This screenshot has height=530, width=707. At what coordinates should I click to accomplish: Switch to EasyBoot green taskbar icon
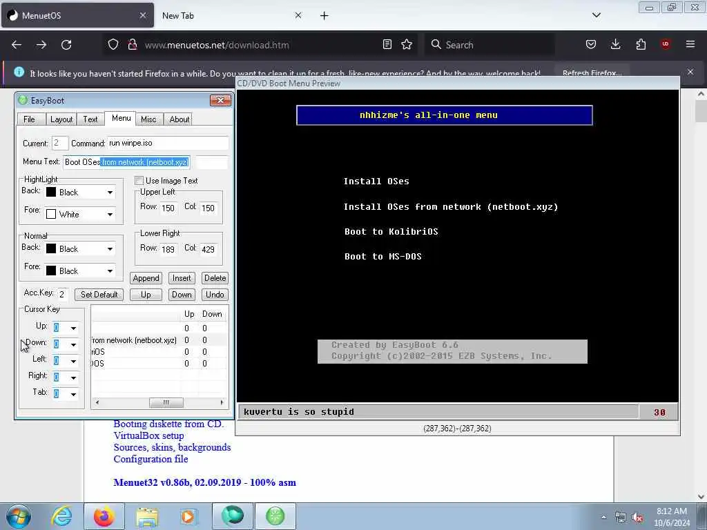275,516
